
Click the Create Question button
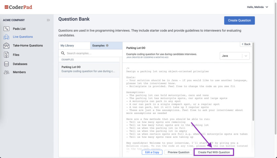[x=239, y=20]
